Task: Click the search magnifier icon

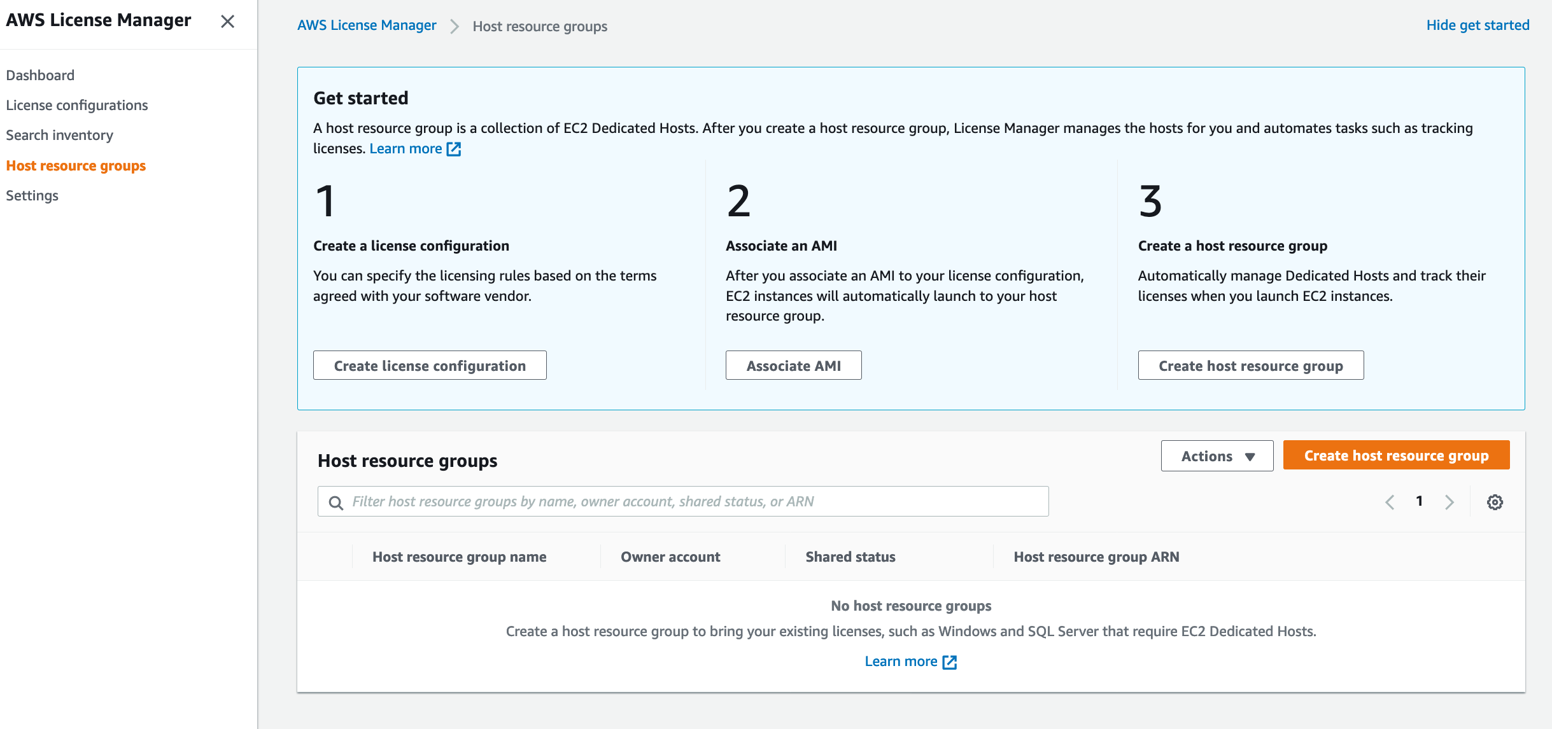Action: (335, 503)
